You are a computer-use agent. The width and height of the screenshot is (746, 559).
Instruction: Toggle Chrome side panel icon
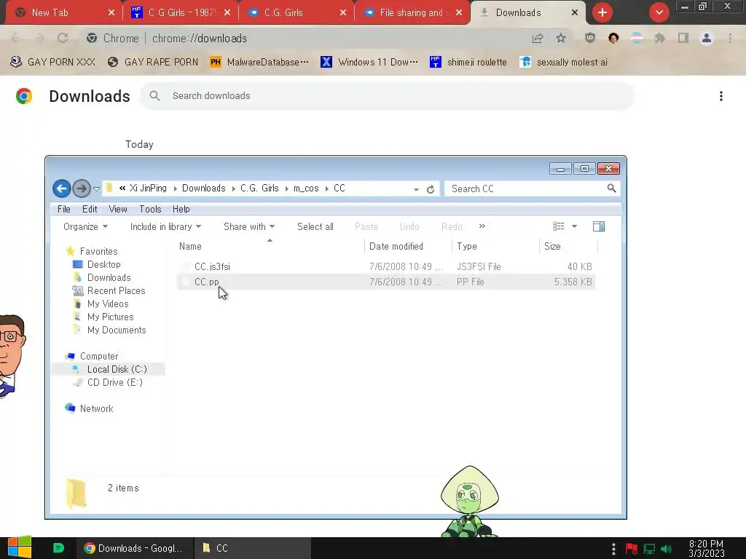pyautogui.click(x=683, y=38)
